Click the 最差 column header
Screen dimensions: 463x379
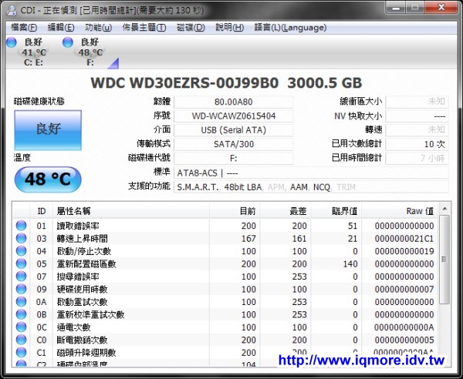286,211
